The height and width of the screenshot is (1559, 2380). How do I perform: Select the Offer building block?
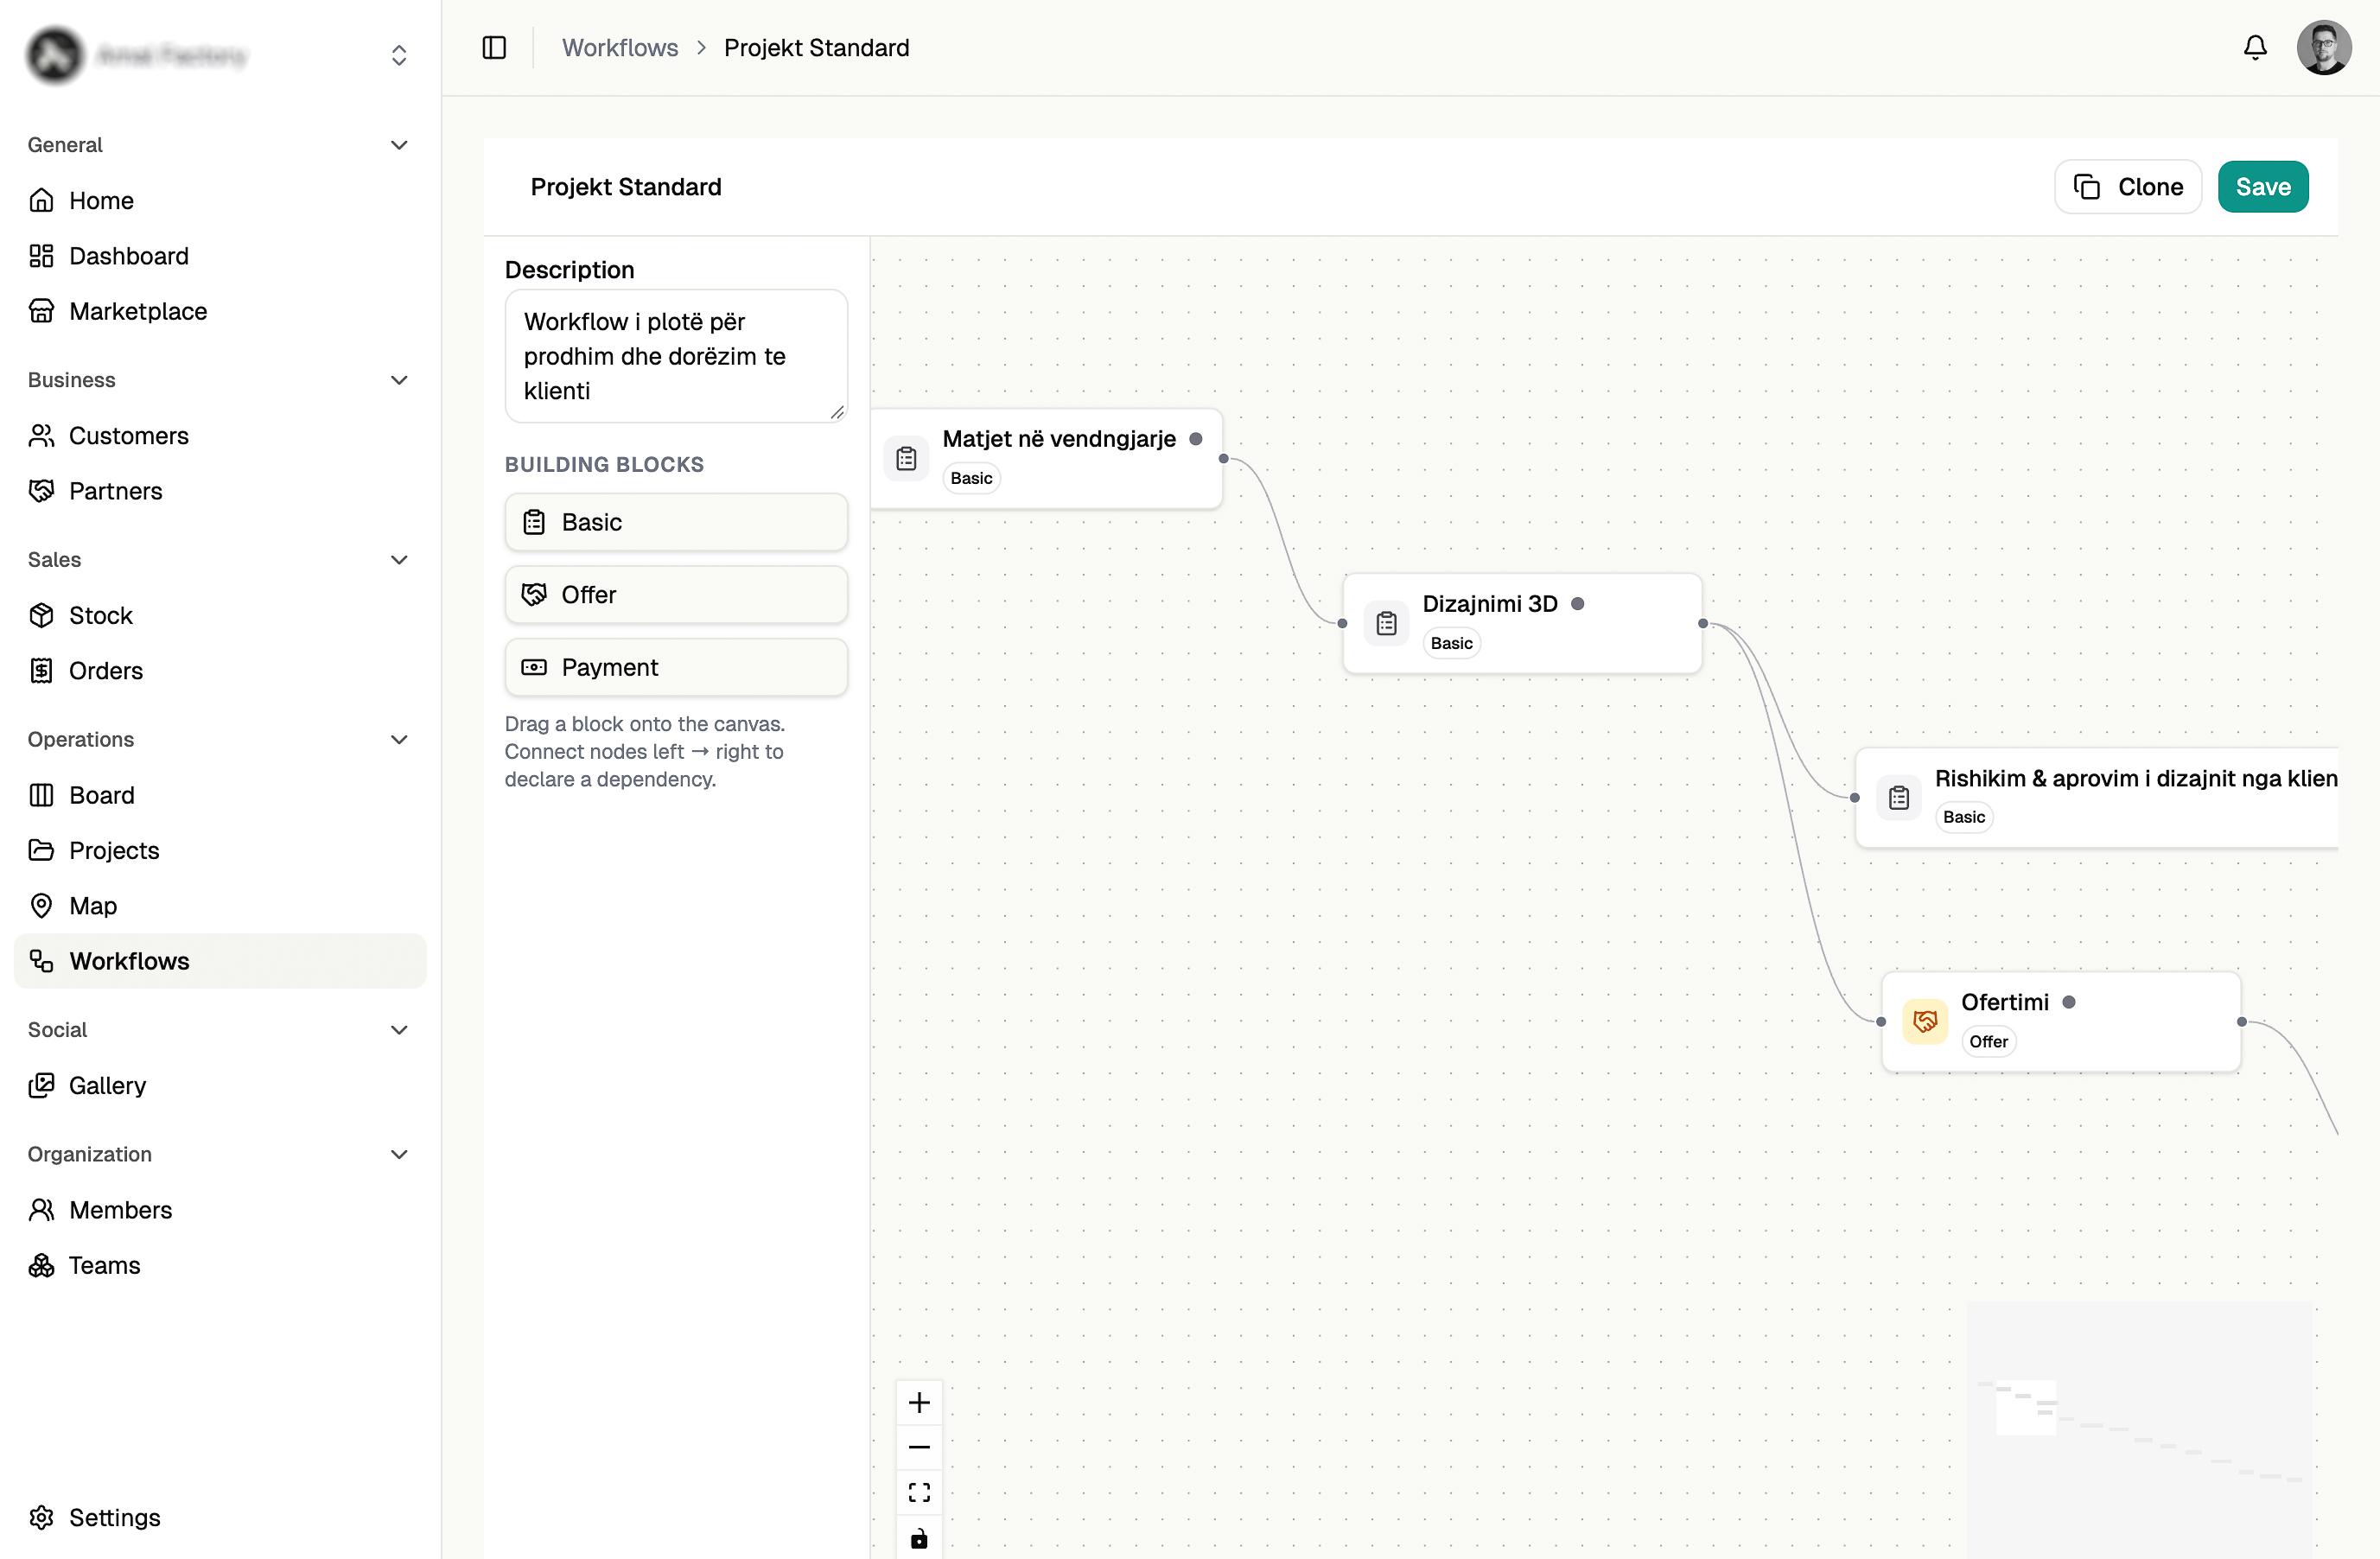click(x=676, y=595)
